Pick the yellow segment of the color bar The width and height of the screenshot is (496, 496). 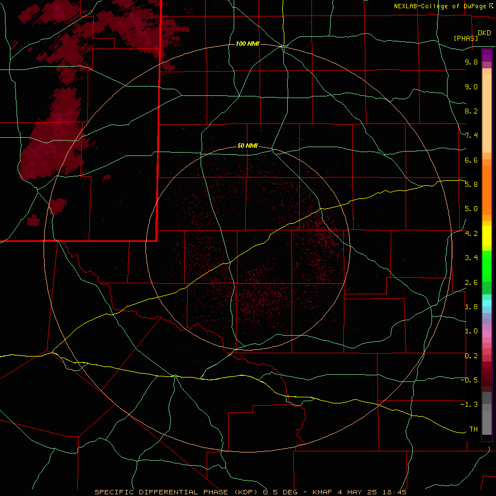tap(487, 236)
